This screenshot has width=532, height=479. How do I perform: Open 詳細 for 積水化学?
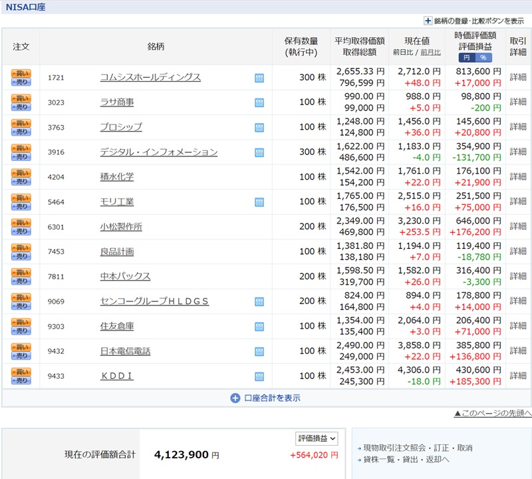(x=518, y=176)
